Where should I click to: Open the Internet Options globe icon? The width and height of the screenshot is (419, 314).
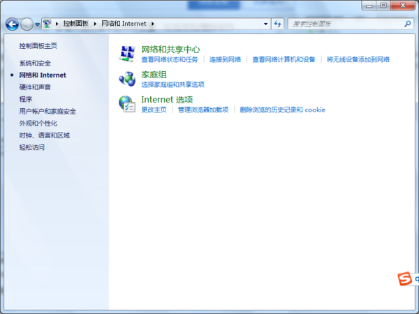point(127,104)
